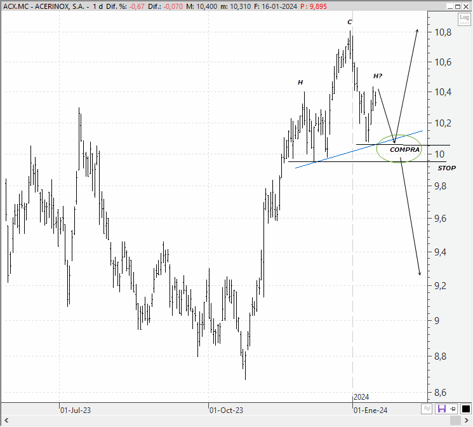The height and width of the screenshot is (427, 473).
Task: Click the 2024 year marker
Action: (361, 396)
